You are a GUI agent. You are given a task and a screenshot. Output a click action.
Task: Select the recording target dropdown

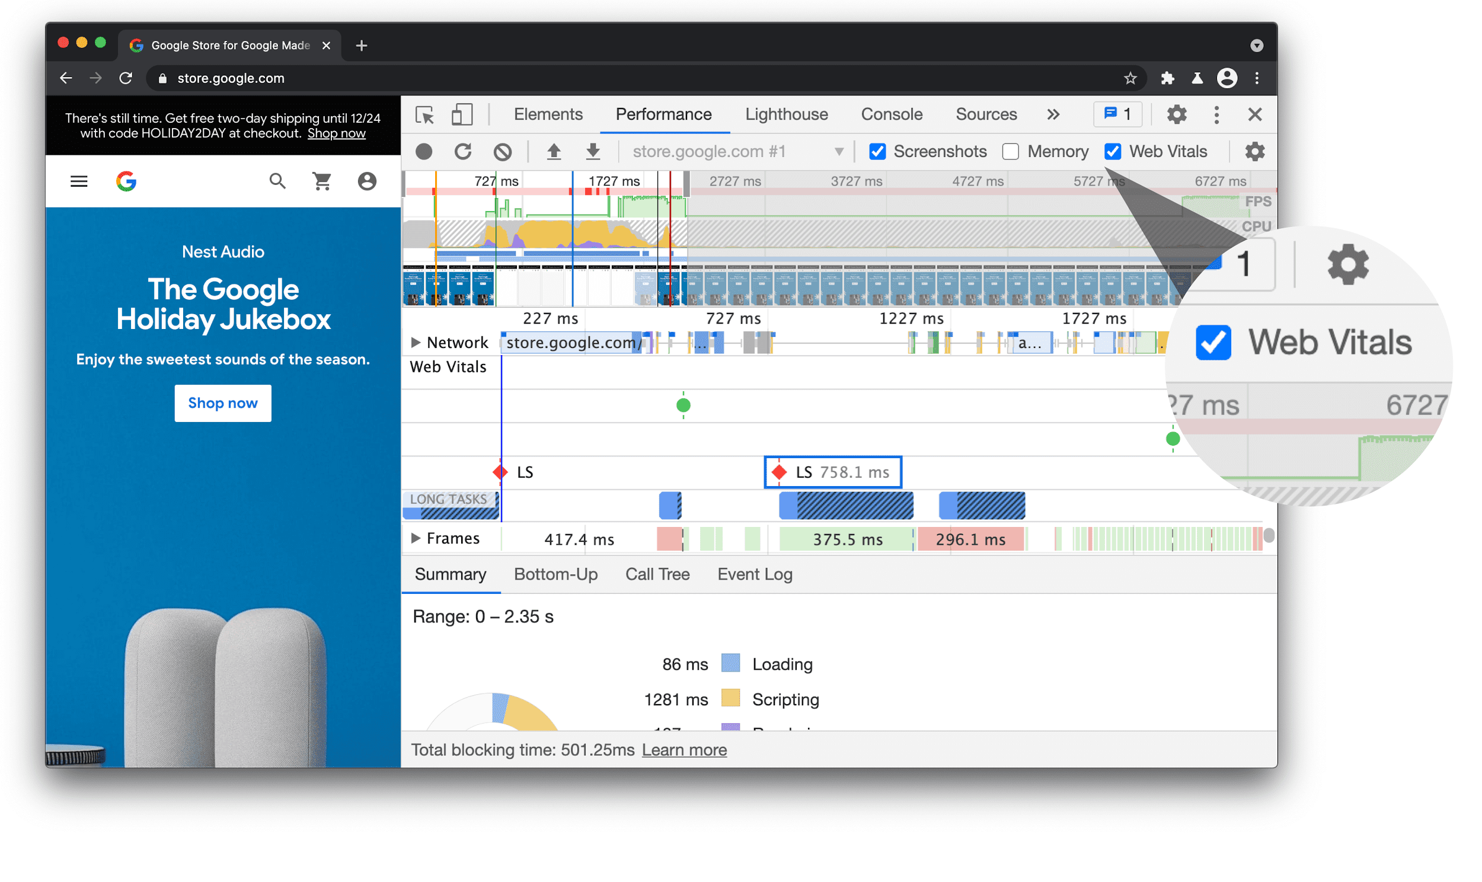733,150
